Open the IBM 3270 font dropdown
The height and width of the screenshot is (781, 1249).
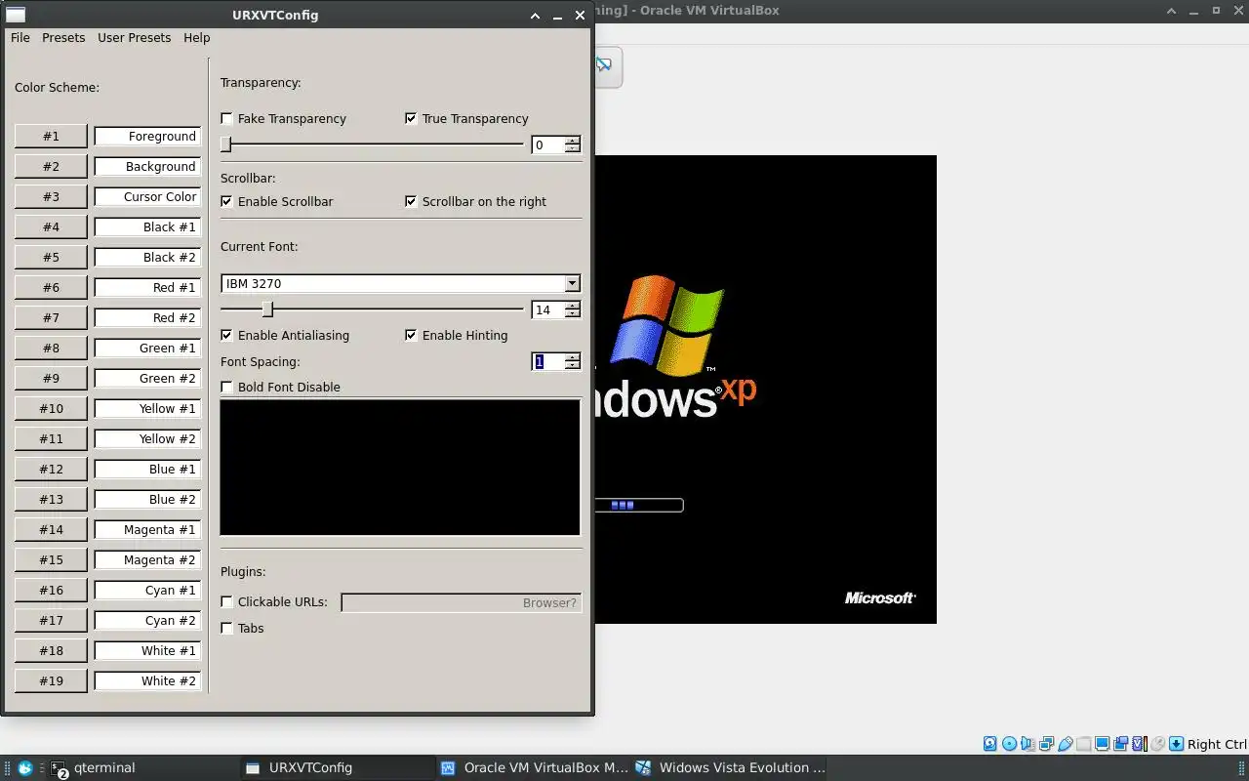(x=572, y=283)
